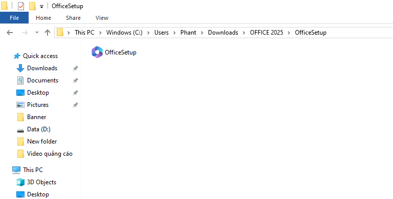Viewport: 393px width, 199px height.
Task: Click the 3D Objects cube icon
Action: click(20, 182)
